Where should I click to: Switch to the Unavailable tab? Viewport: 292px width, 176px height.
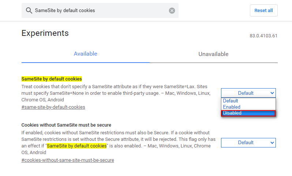[213, 54]
